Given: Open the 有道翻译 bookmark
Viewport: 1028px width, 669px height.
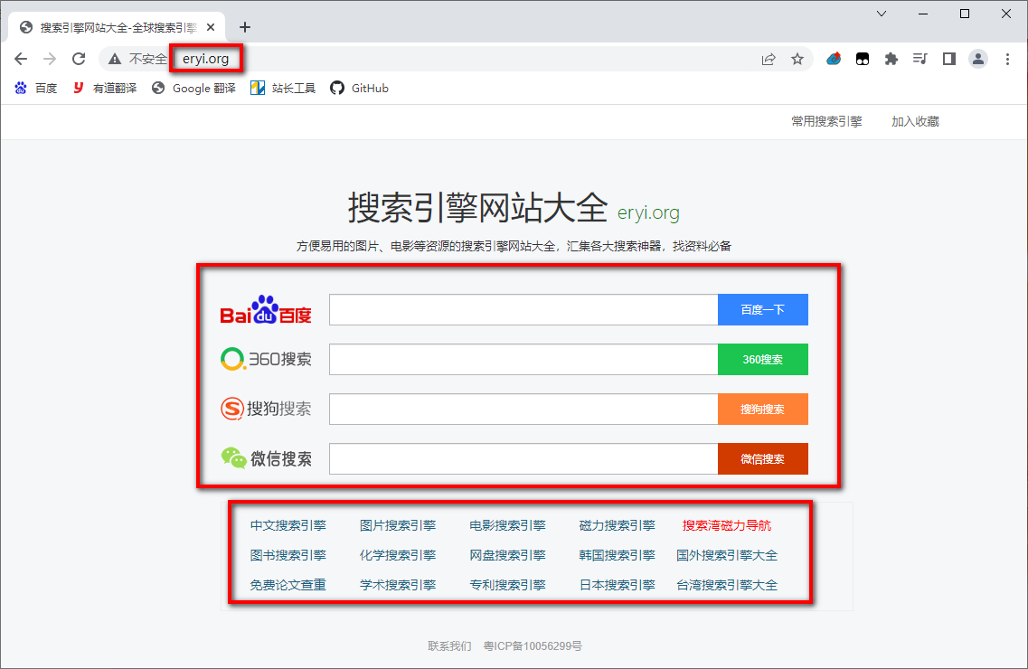Looking at the screenshot, I should pyautogui.click(x=105, y=89).
